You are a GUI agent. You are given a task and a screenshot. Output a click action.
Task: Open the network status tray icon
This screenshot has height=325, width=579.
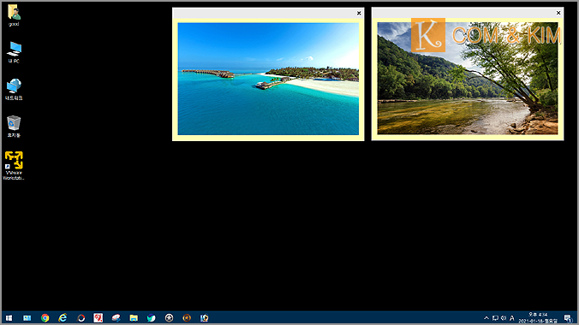click(x=495, y=317)
